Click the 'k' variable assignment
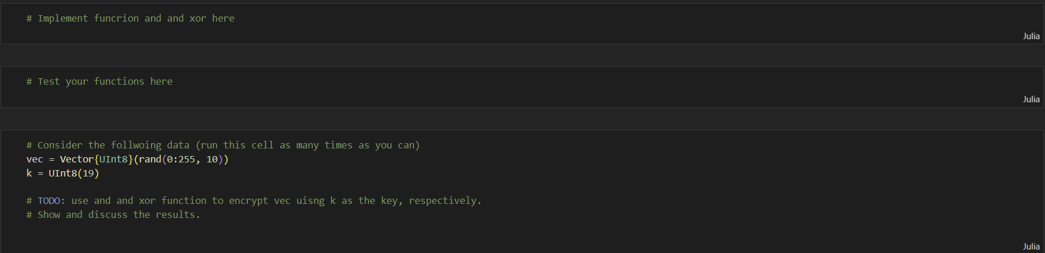The image size is (1045, 253). pyautogui.click(x=29, y=174)
